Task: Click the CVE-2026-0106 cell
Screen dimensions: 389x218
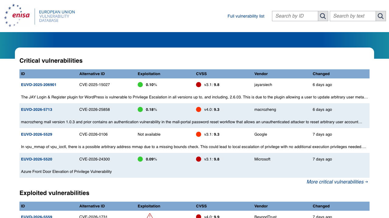Action: tap(93, 134)
